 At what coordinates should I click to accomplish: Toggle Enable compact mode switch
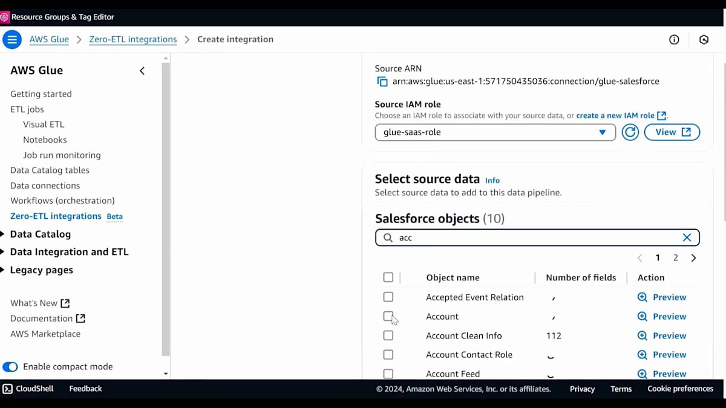(10, 367)
